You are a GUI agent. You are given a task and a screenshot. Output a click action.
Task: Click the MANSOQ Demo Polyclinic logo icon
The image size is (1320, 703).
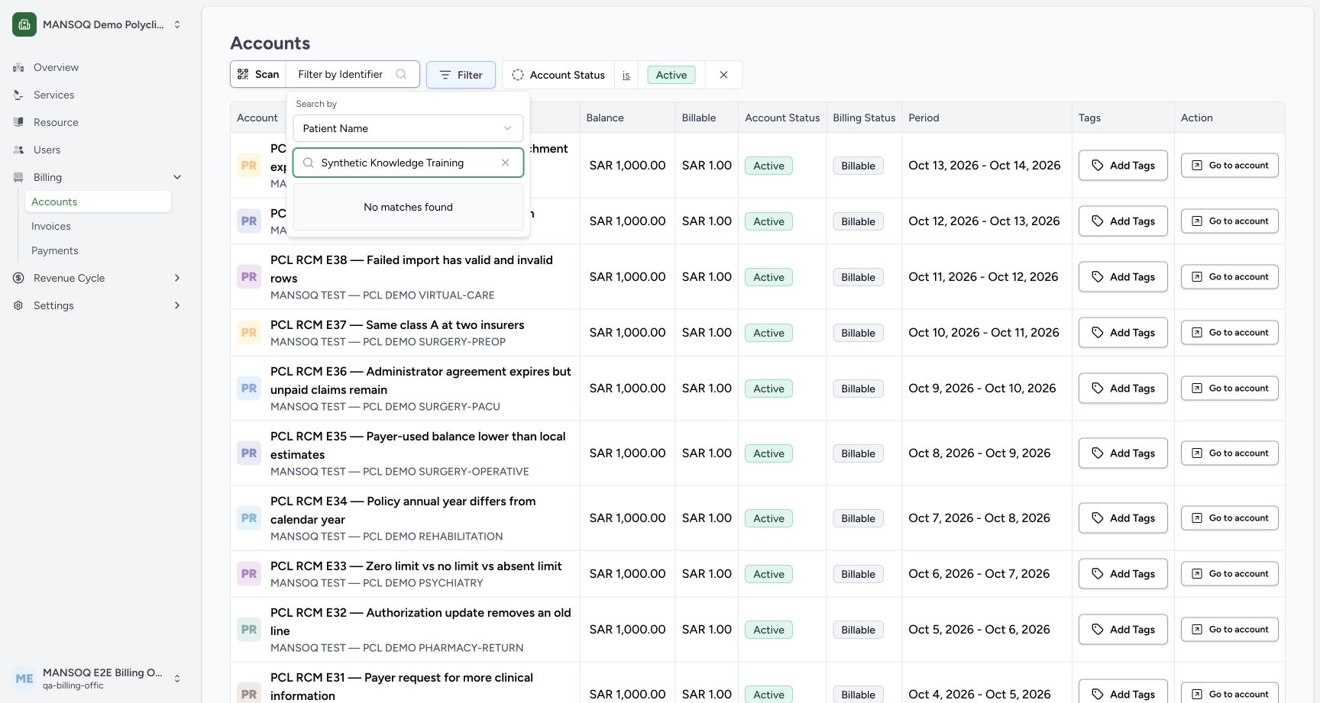(x=24, y=24)
